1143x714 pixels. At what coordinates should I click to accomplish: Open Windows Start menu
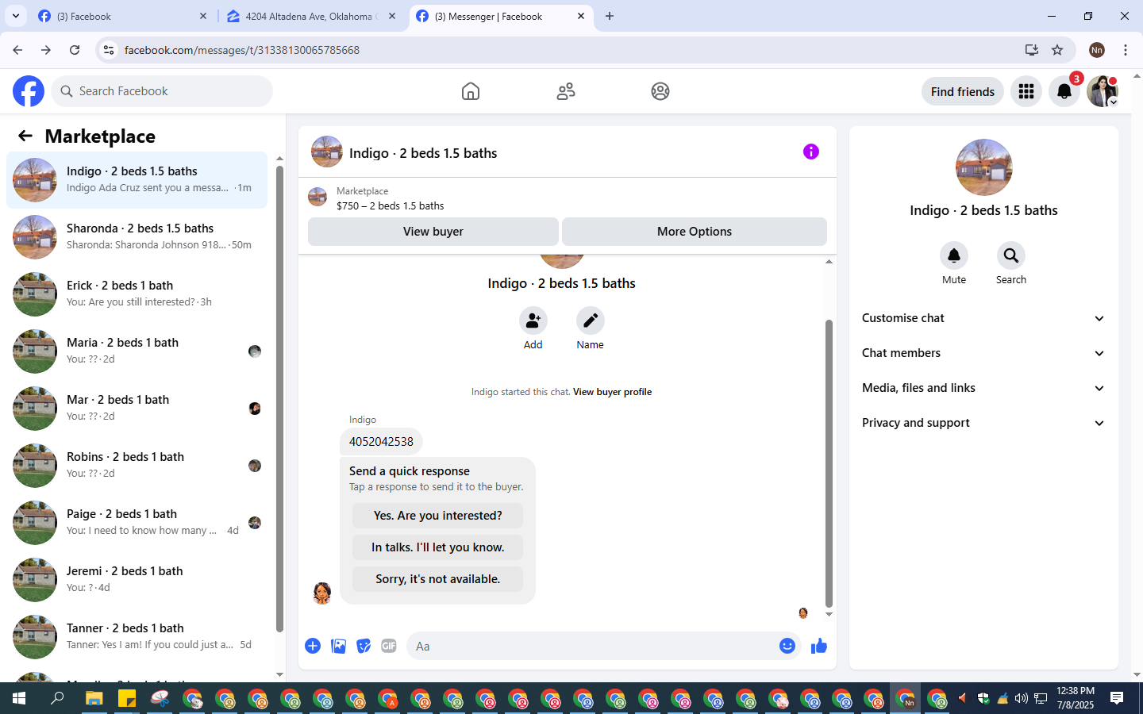point(19,699)
